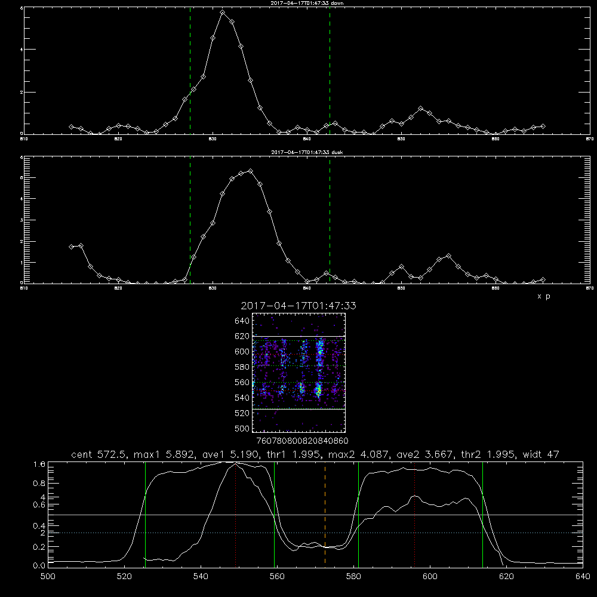Click the 560 label on the bottom plot x-axis
Image resolution: width=597 pixels, height=597 pixels.
point(277,577)
